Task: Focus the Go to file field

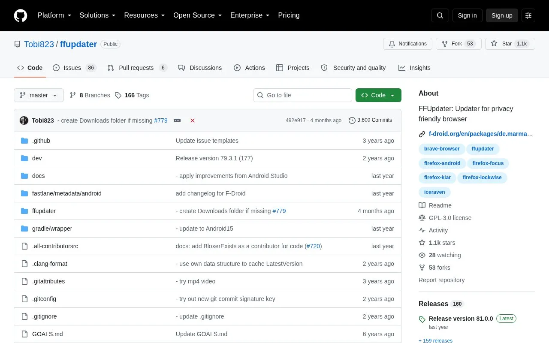Action: click(x=302, y=95)
